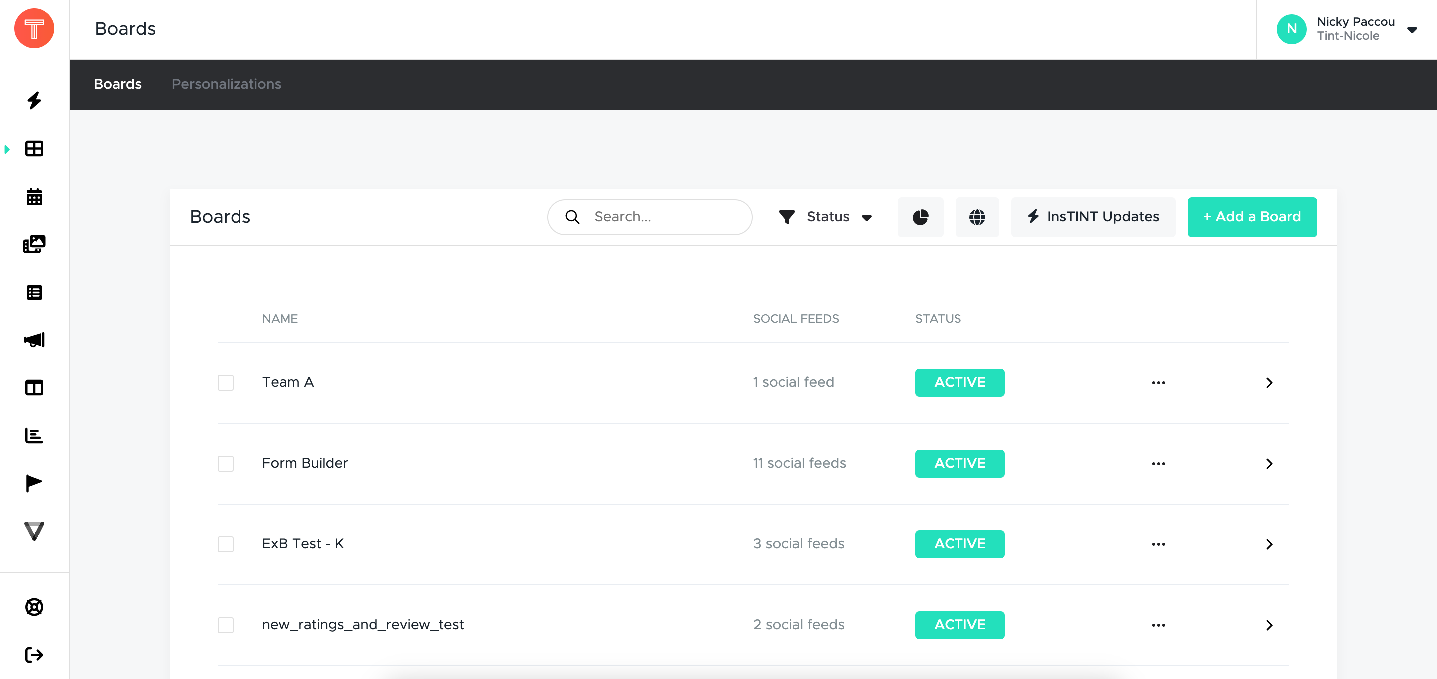The height and width of the screenshot is (679, 1437).
Task: Click the Add a Board button
Action: pyautogui.click(x=1252, y=217)
